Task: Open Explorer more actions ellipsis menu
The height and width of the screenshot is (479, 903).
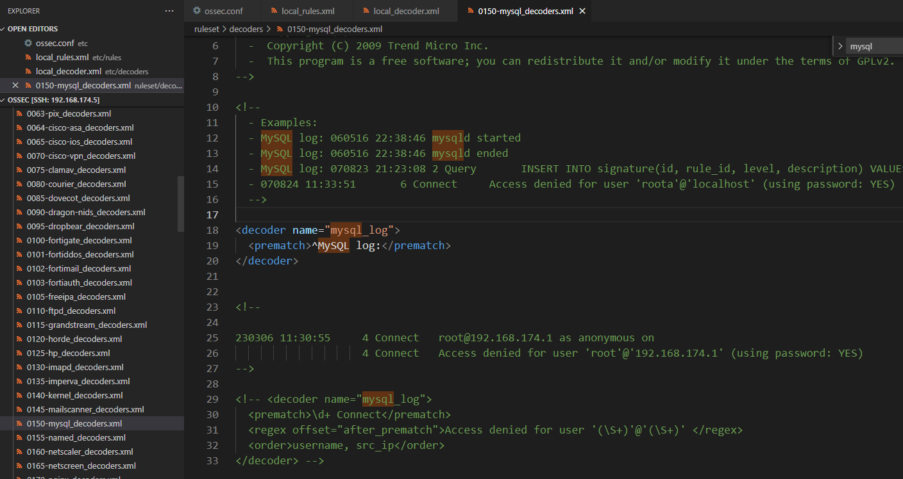Action: [x=169, y=11]
